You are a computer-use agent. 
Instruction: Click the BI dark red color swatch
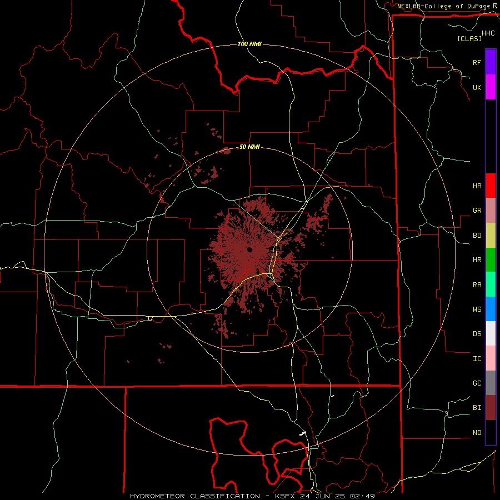click(491, 408)
